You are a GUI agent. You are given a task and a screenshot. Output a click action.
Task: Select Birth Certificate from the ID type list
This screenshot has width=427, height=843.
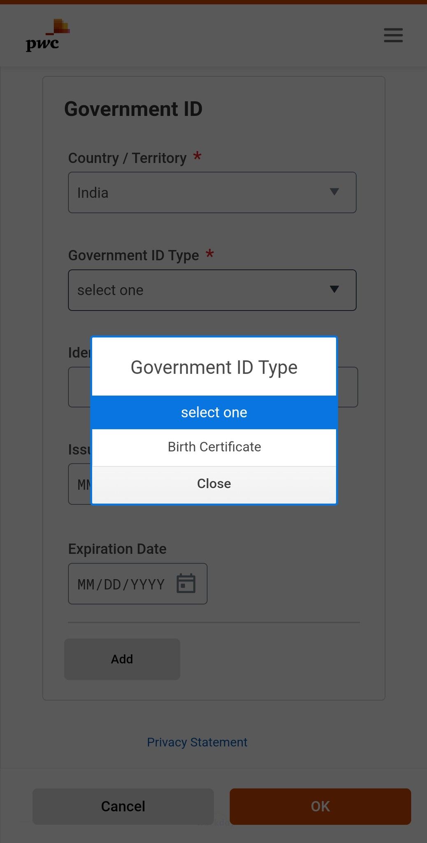click(213, 447)
